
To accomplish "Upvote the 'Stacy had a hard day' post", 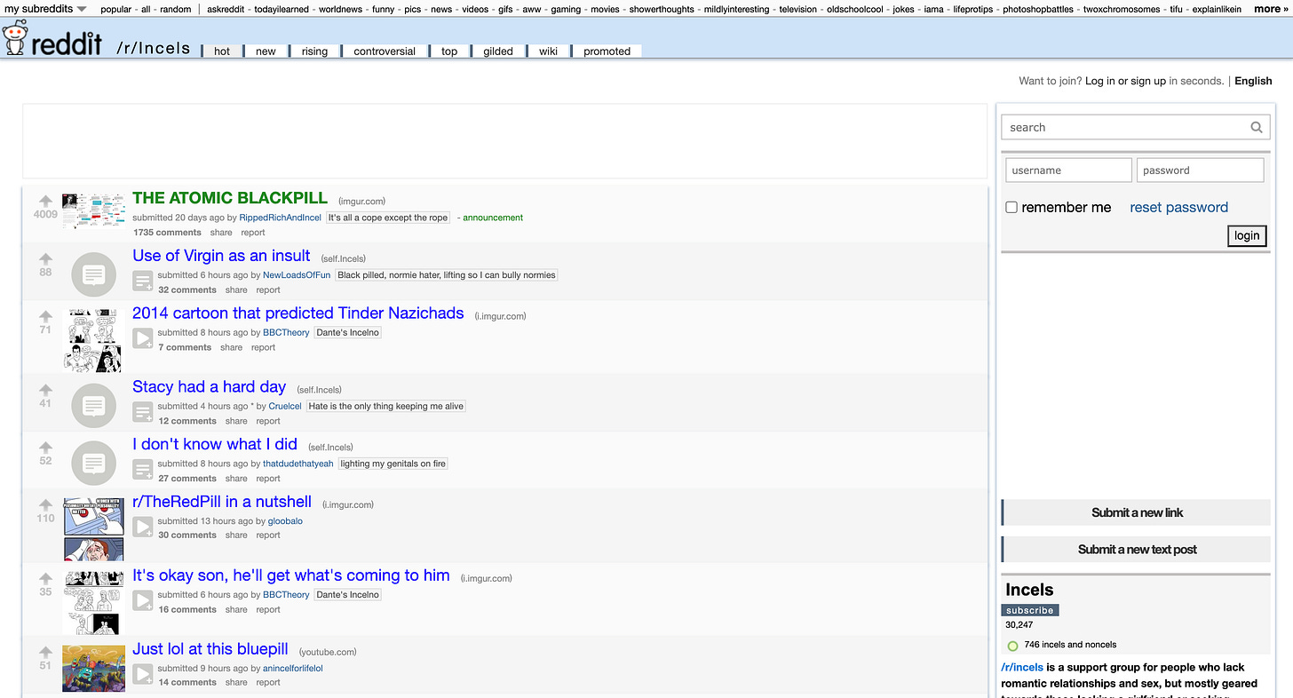I will (x=45, y=390).
